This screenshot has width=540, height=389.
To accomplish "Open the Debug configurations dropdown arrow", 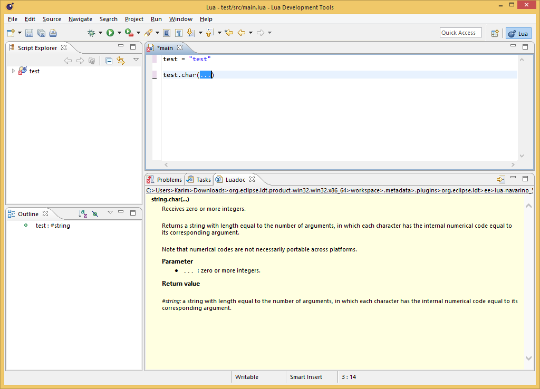I will point(100,33).
